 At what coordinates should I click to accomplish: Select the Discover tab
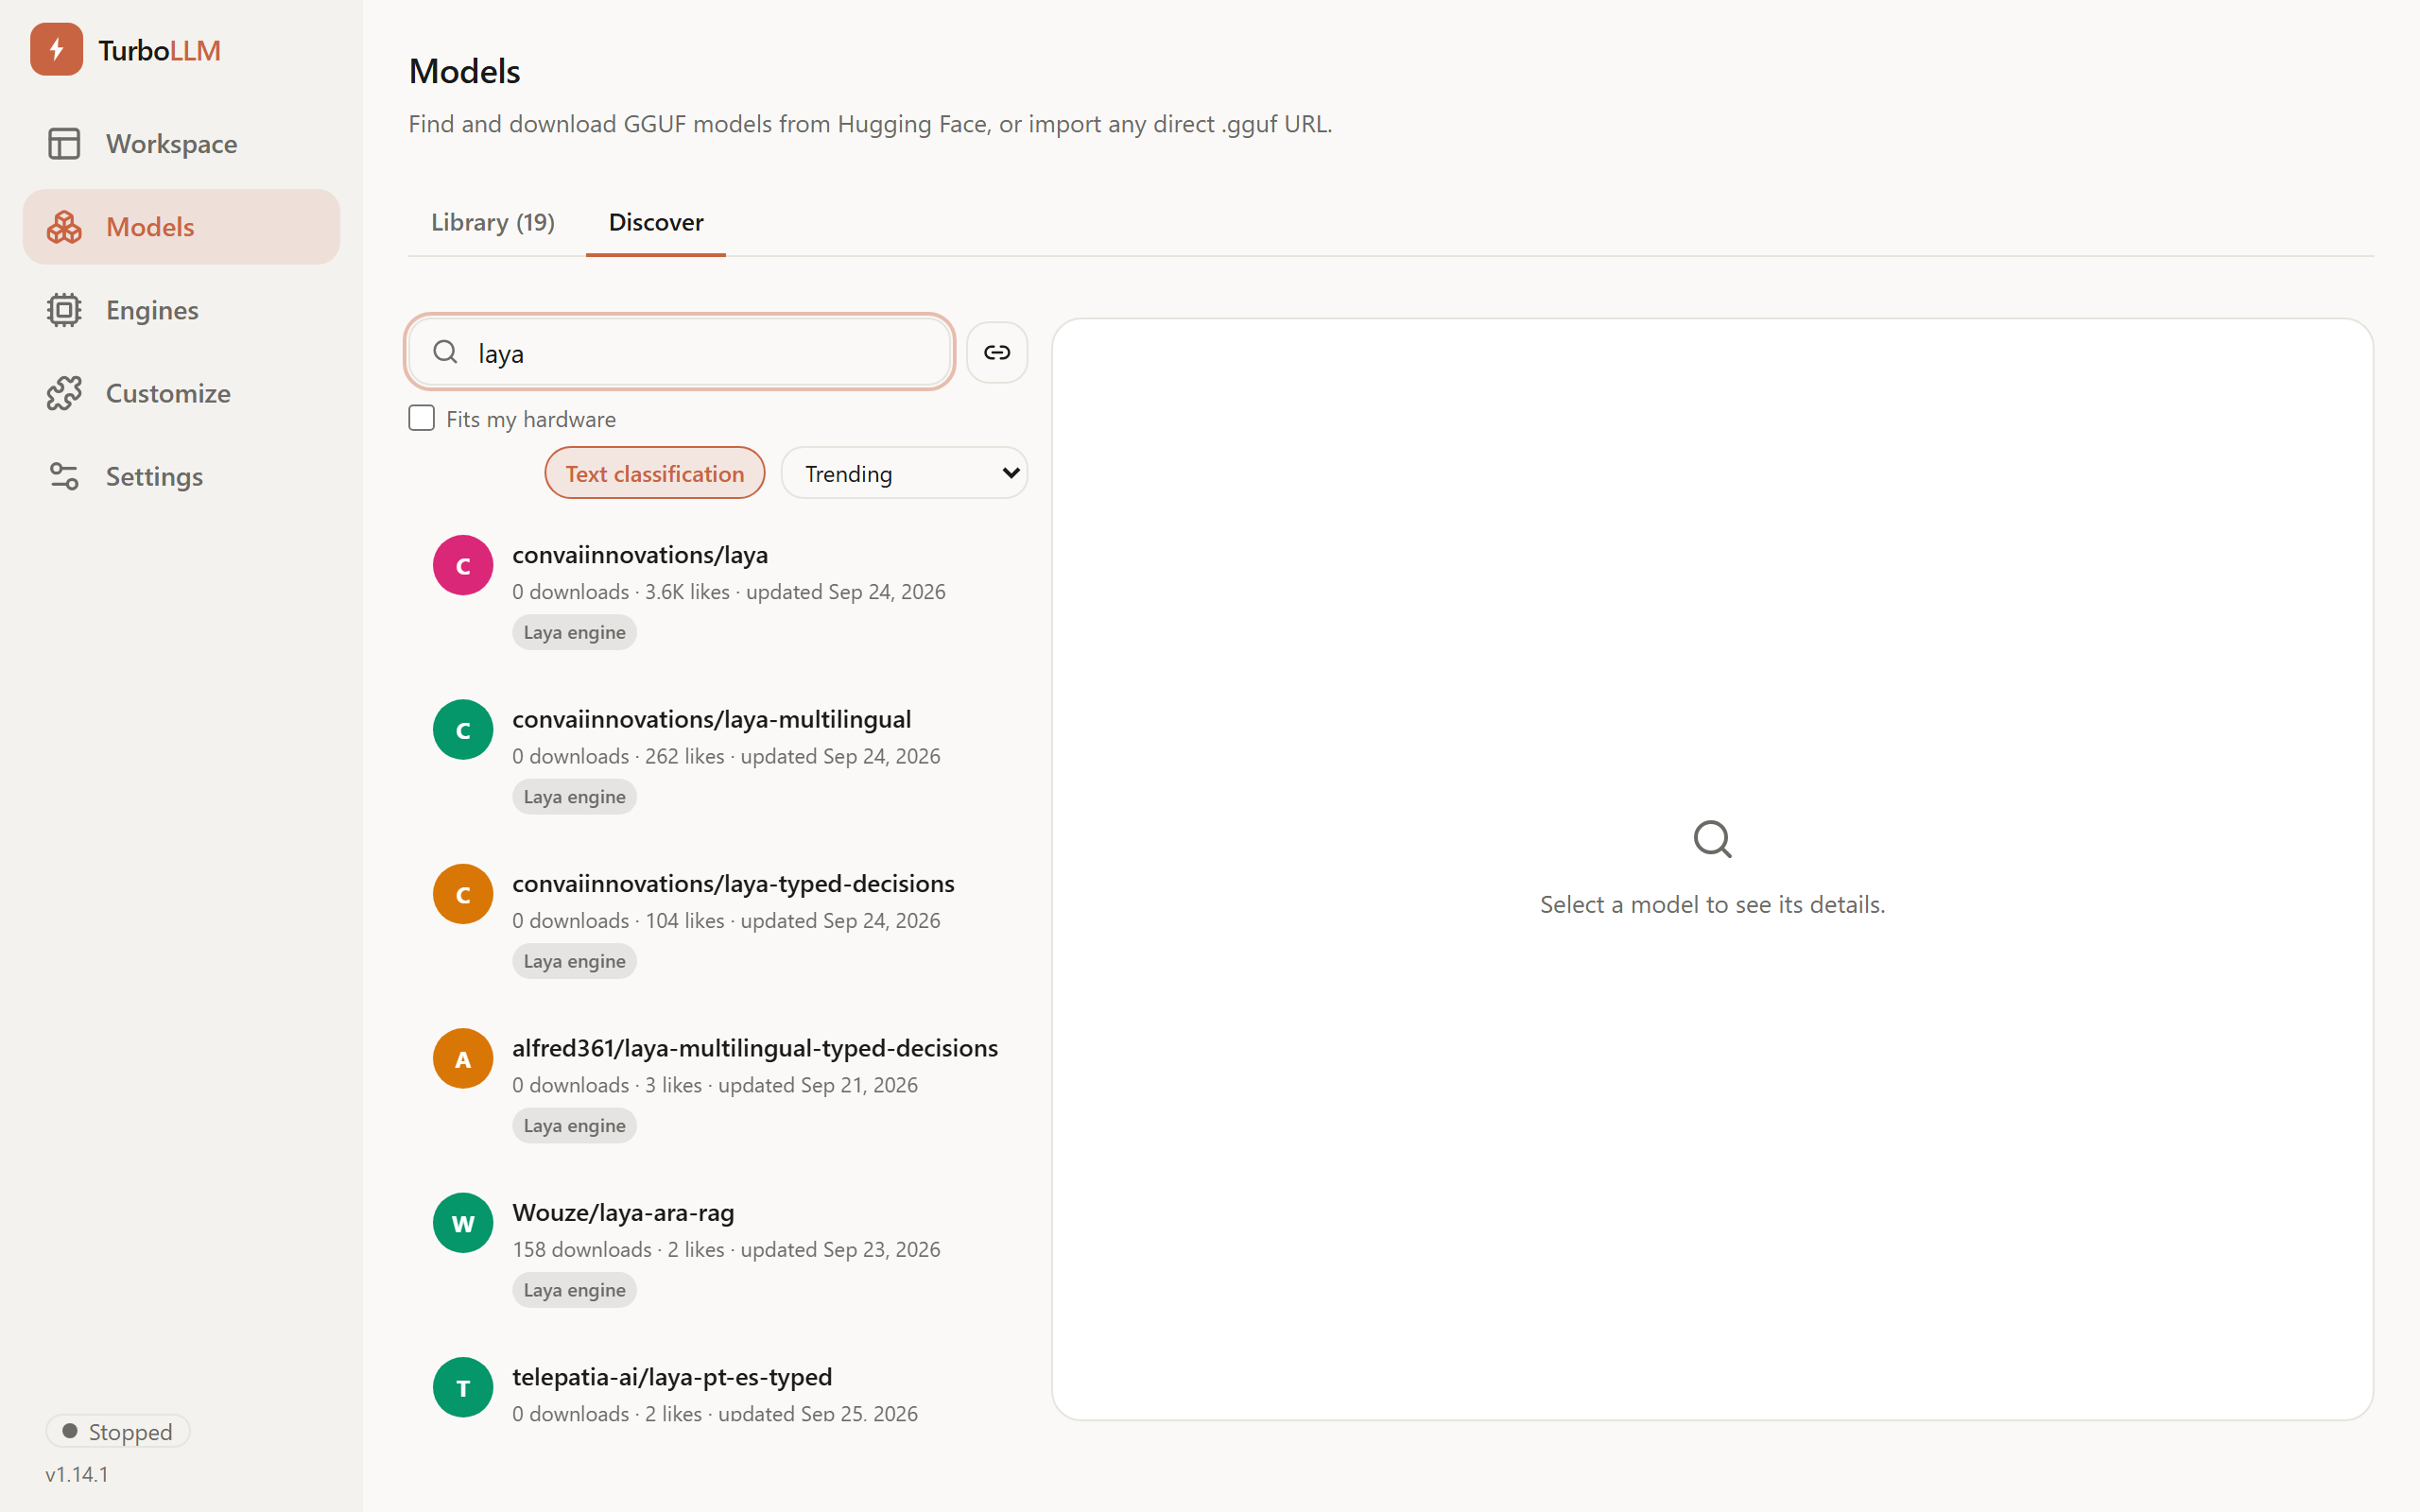(x=656, y=222)
